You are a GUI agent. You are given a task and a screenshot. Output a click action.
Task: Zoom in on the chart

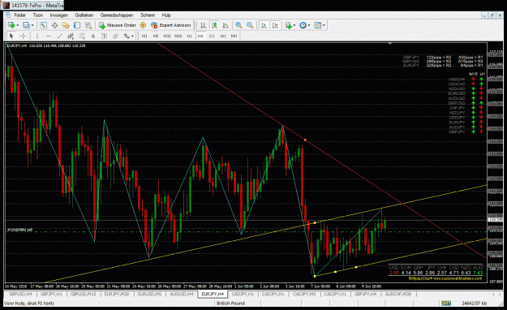[x=238, y=25]
